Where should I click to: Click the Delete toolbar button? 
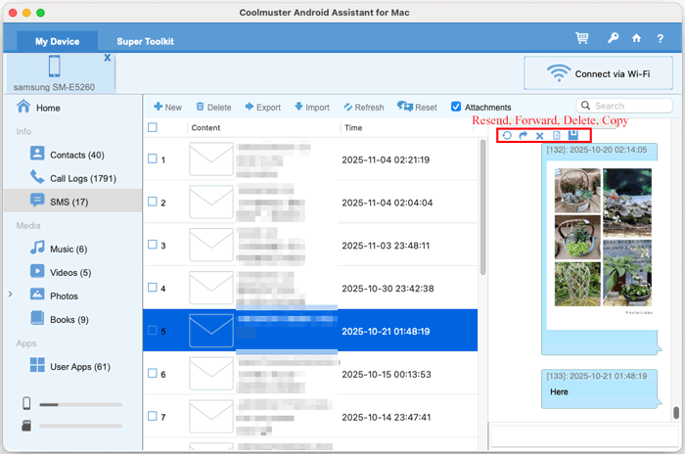coord(213,107)
